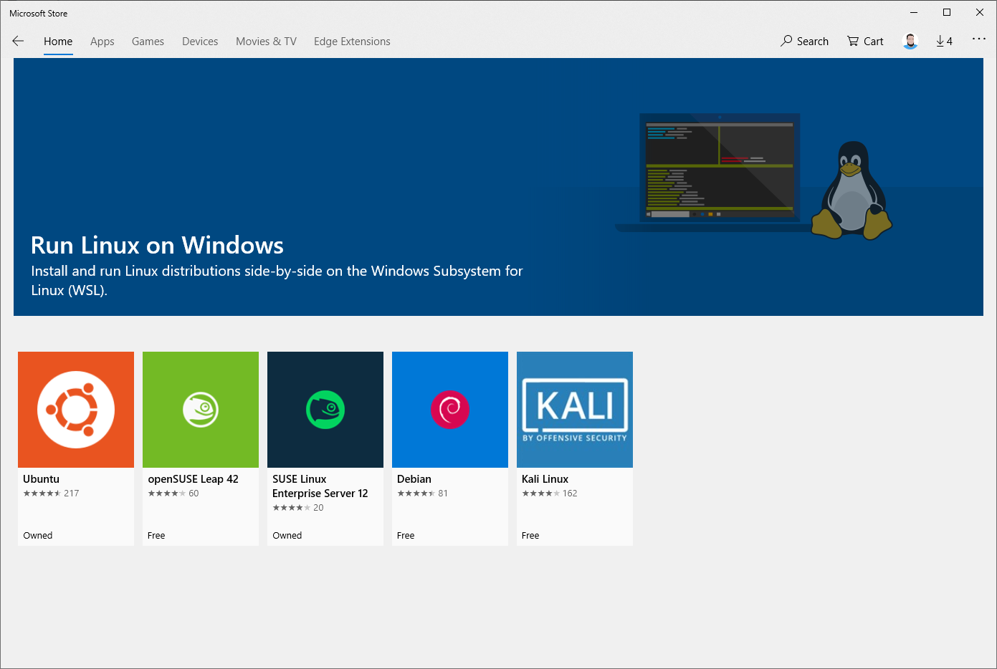Click the Debian swirl logo tile
Viewport: 997px width, 669px height.
click(450, 410)
